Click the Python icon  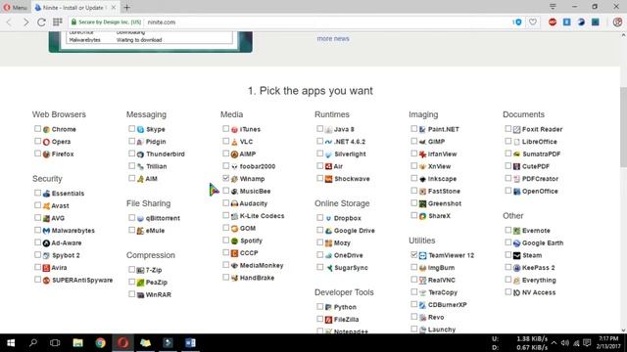[x=328, y=307]
